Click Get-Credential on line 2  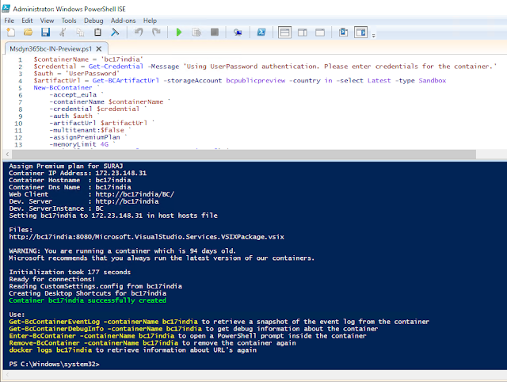pos(116,67)
